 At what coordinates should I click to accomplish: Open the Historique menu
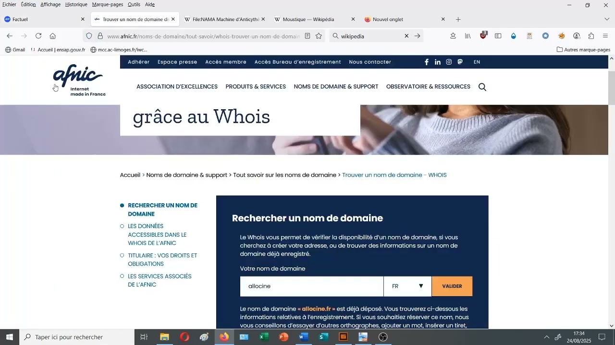(76, 4)
